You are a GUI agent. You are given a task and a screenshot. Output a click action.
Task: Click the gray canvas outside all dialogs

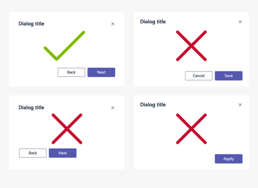coord(129,179)
